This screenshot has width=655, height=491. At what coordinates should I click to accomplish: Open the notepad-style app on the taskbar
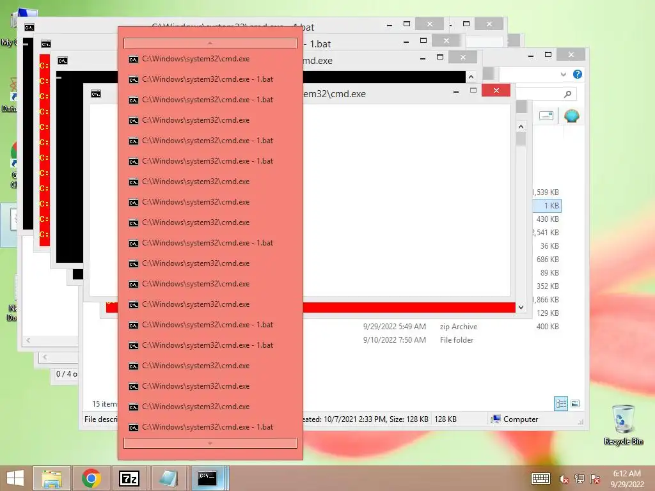[168, 478]
